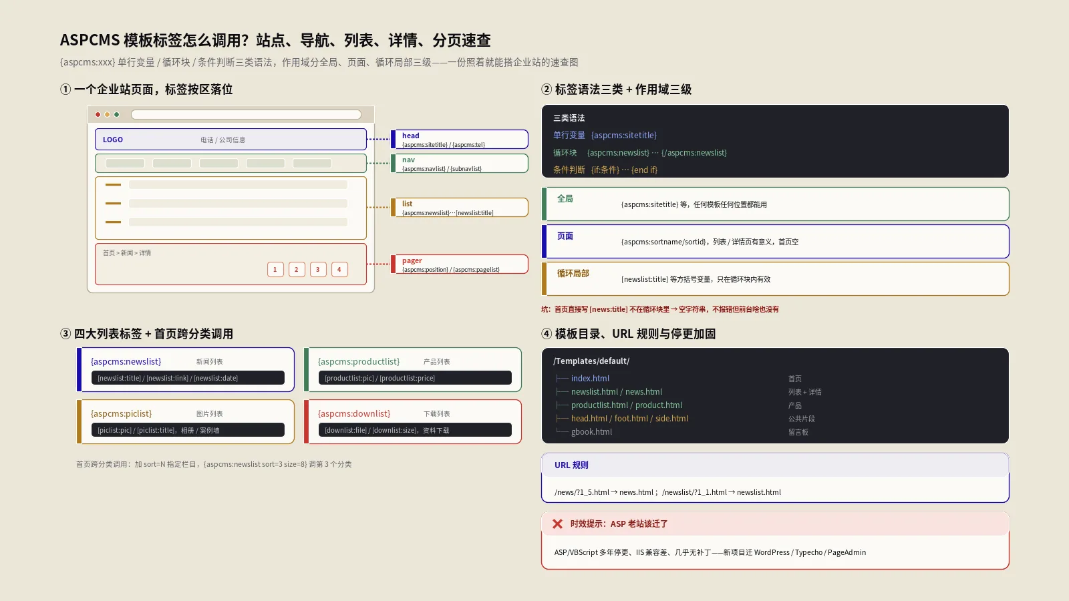This screenshot has height=601, width=1069.
Task: Click the 首页 > 新闻 > 详情 breadcrumb
Action: click(x=127, y=253)
